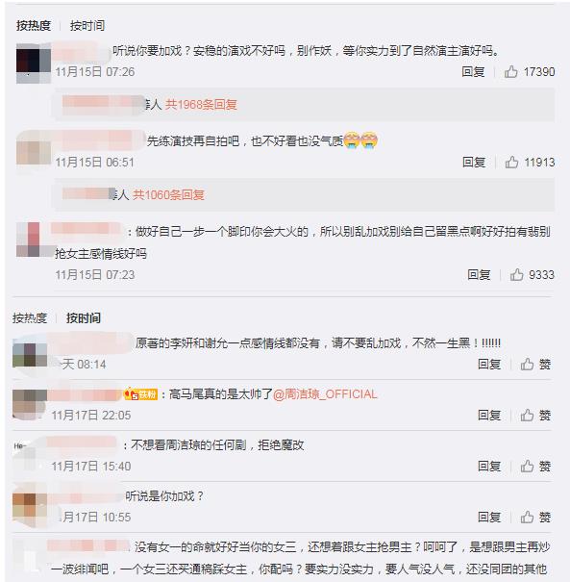Like the comment with 17390 likes
Image resolution: width=570 pixels, height=582 pixels.
(x=530, y=71)
